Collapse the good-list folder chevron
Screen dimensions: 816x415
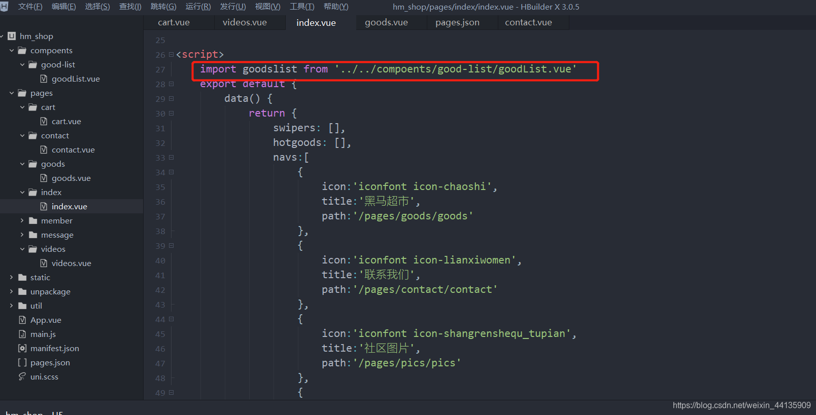22,65
